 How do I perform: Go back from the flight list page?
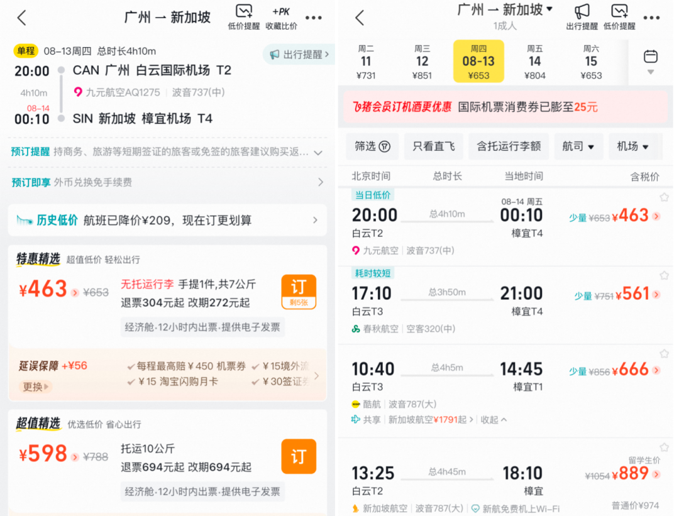tap(360, 18)
